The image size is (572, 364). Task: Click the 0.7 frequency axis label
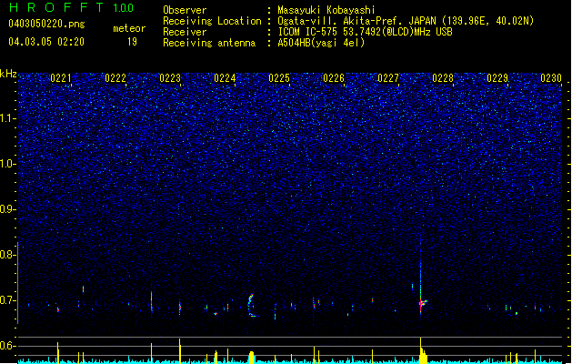tap(8, 300)
